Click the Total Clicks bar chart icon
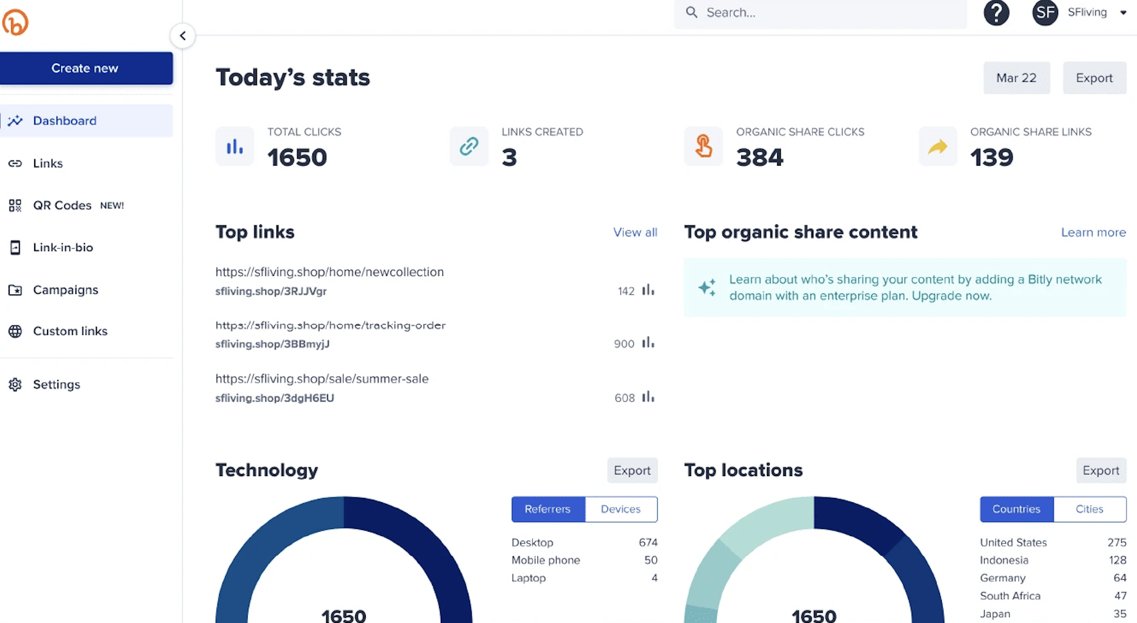1137x623 pixels. 234,146
